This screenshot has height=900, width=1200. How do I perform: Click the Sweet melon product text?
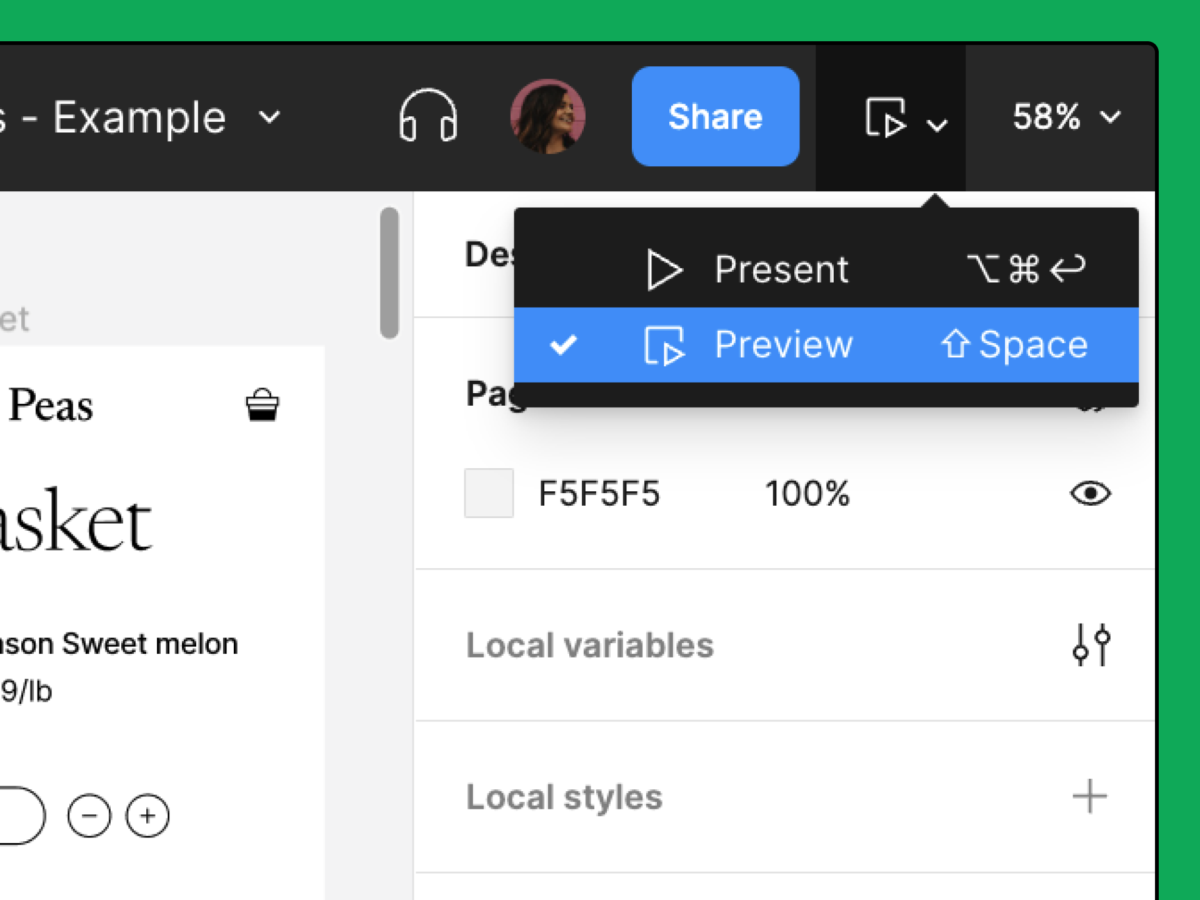click(x=150, y=644)
